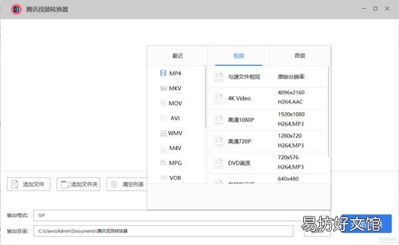
Task: Click the document icon on 添加文件 button
Action: pos(15,185)
